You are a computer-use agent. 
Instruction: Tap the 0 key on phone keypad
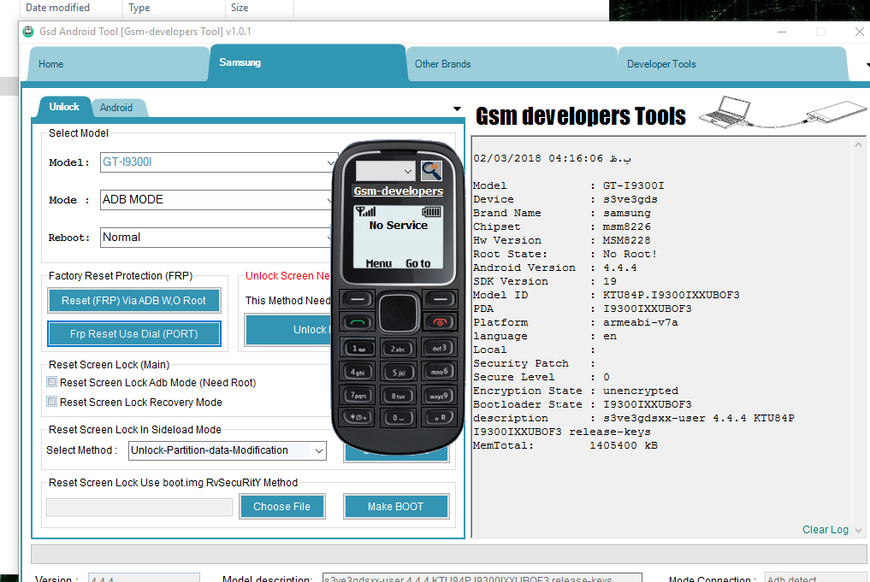tap(399, 418)
